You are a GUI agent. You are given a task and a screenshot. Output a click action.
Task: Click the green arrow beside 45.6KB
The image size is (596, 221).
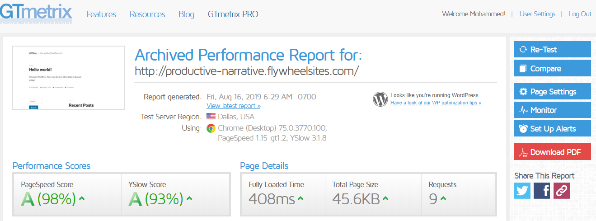pyautogui.click(x=385, y=198)
